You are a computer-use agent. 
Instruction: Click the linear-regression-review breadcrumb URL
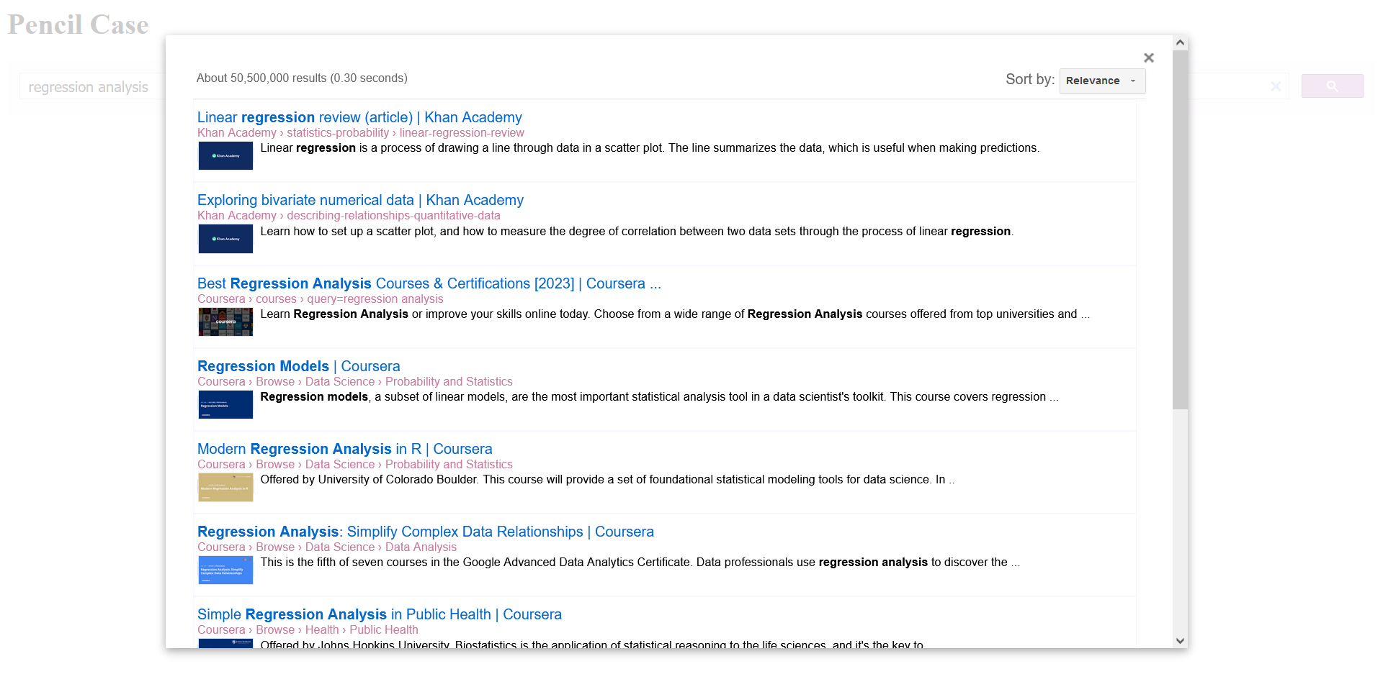point(361,133)
